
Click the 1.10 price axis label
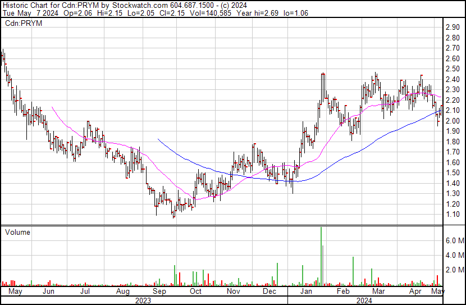pos(453,215)
